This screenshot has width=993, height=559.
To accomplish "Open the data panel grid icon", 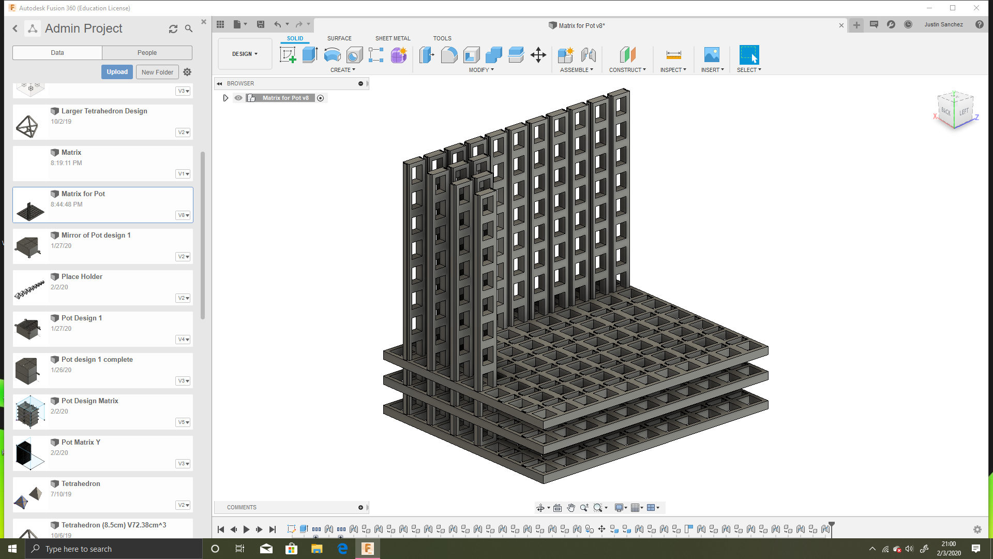I will click(x=220, y=24).
